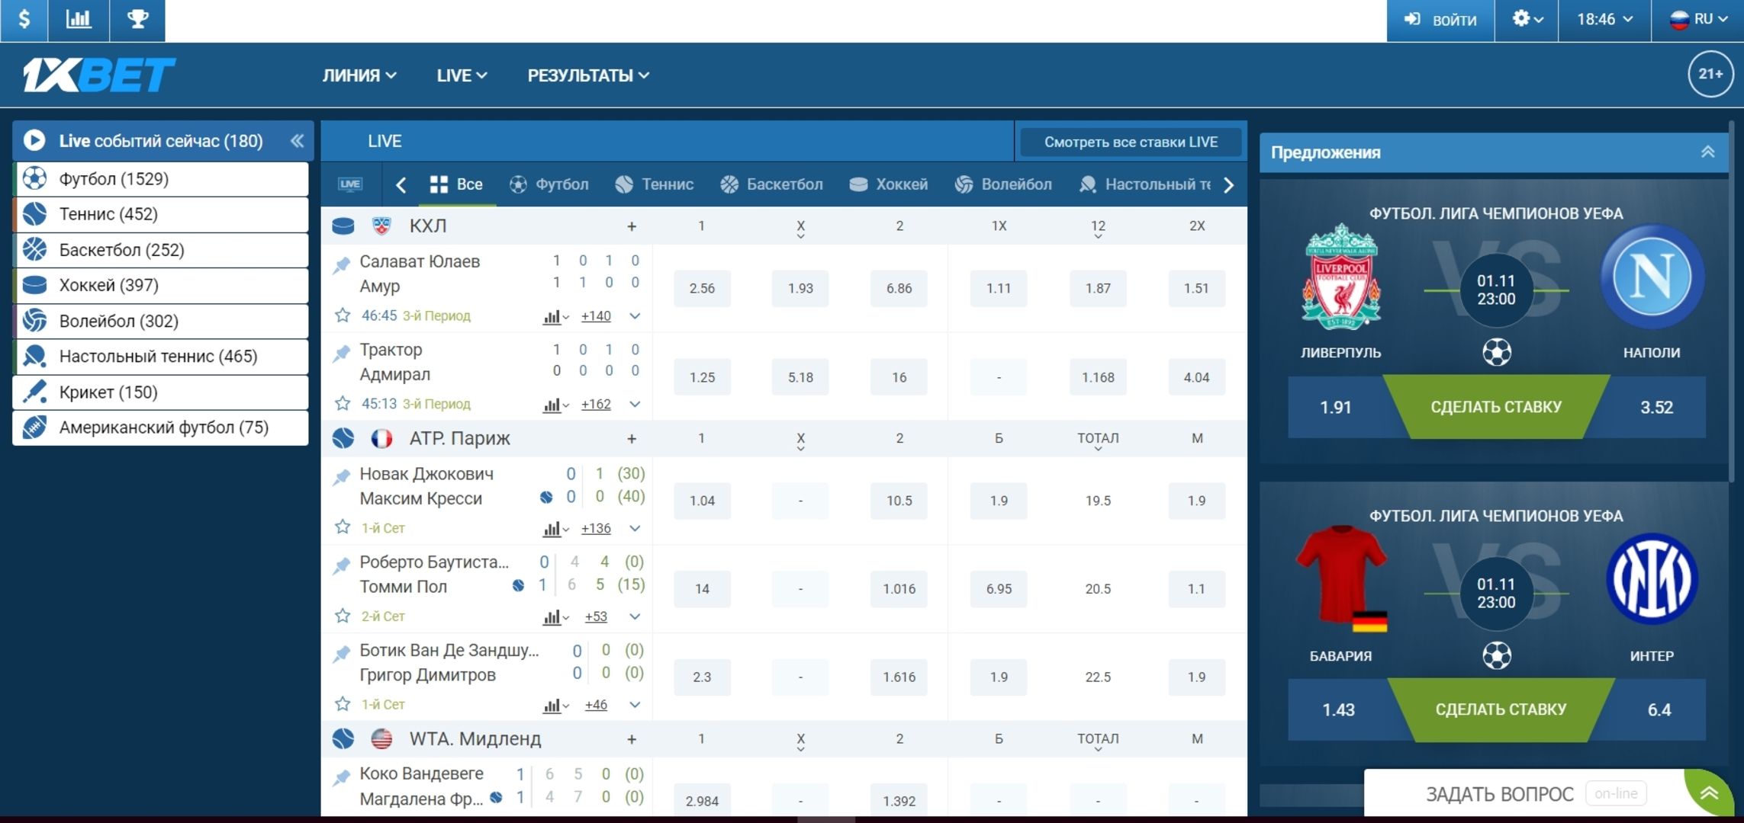
Task: Favorite the Баутиста vs Томми Пол match star
Action: pos(343,616)
